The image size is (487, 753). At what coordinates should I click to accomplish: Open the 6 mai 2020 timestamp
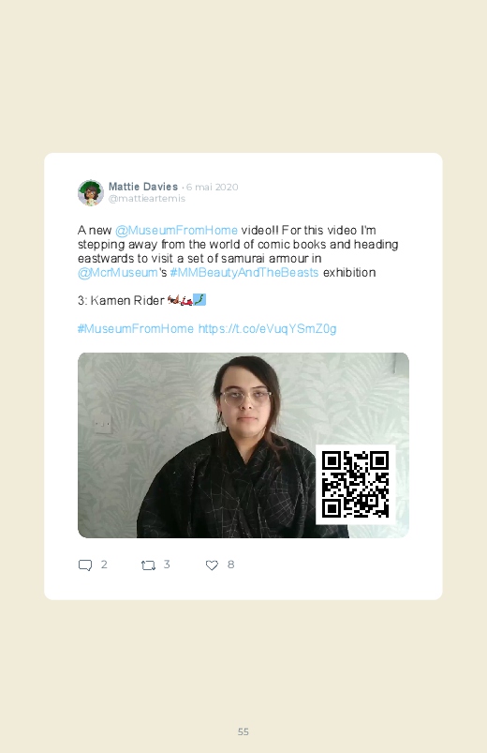coord(212,187)
